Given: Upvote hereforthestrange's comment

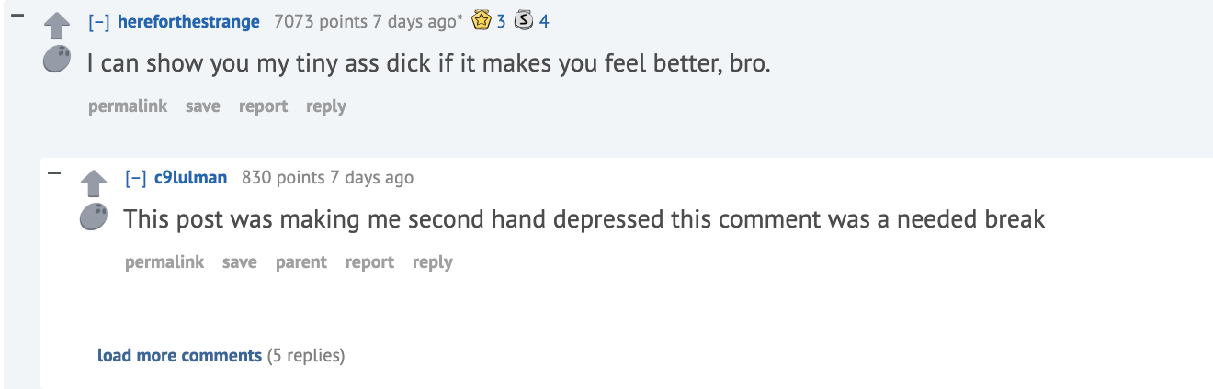Looking at the screenshot, I should click(57, 28).
